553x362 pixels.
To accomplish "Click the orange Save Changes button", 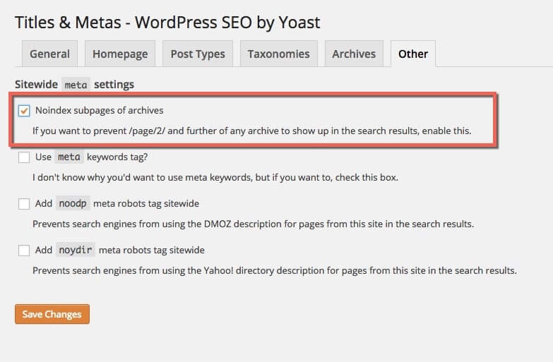I will [x=52, y=314].
